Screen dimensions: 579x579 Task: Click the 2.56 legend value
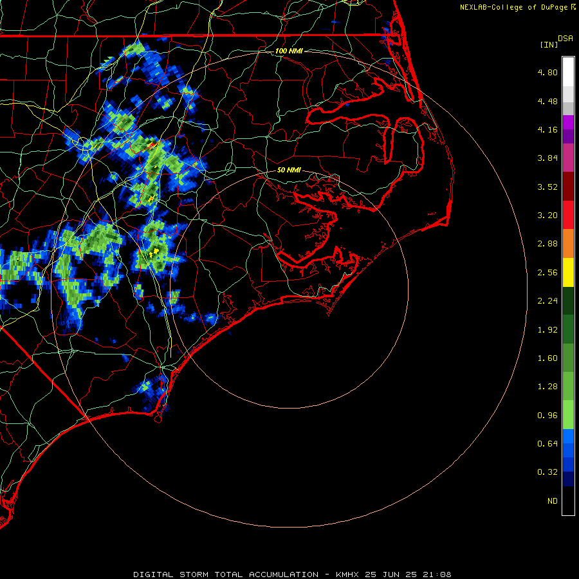click(x=547, y=273)
